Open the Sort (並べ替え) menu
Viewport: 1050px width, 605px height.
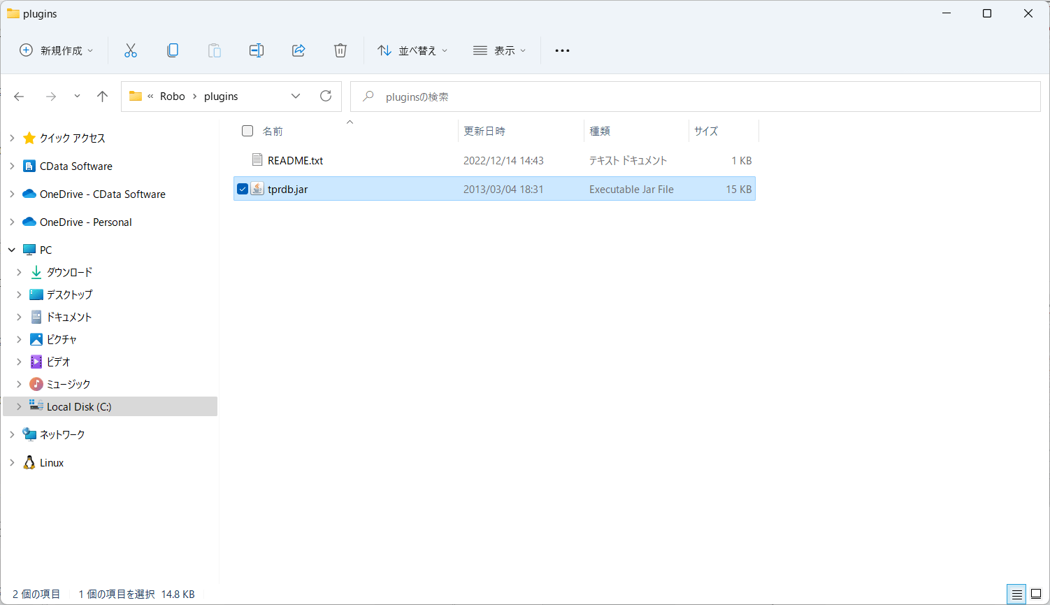(412, 50)
